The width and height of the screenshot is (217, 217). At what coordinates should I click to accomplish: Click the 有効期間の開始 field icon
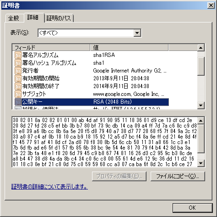coord(18,78)
